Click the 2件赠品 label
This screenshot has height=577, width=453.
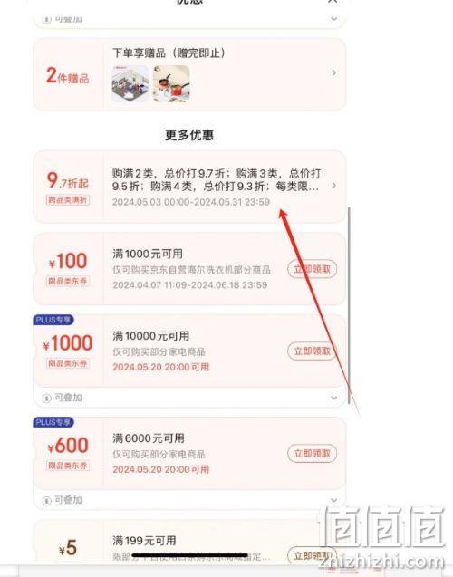[68, 75]
